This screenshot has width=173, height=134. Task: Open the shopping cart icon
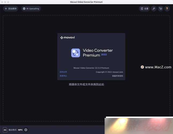point(161,9)
